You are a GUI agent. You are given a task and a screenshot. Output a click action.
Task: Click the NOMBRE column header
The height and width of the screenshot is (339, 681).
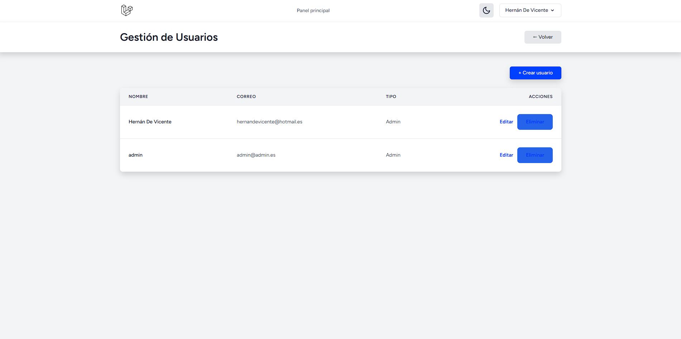(138, 97)
